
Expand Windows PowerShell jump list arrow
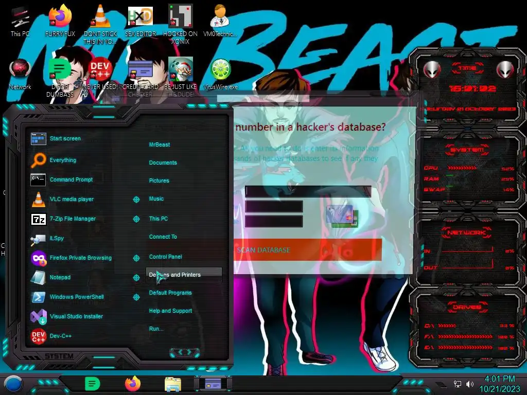click(136, 297)
